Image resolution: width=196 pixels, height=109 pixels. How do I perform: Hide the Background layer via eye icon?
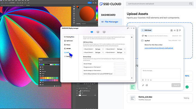pyautogui.click(x=77, y=95)
